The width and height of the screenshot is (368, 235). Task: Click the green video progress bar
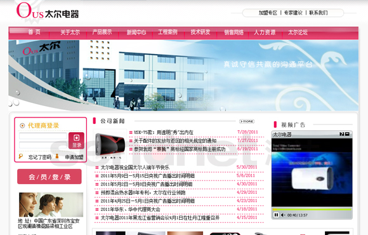point(312,209)
